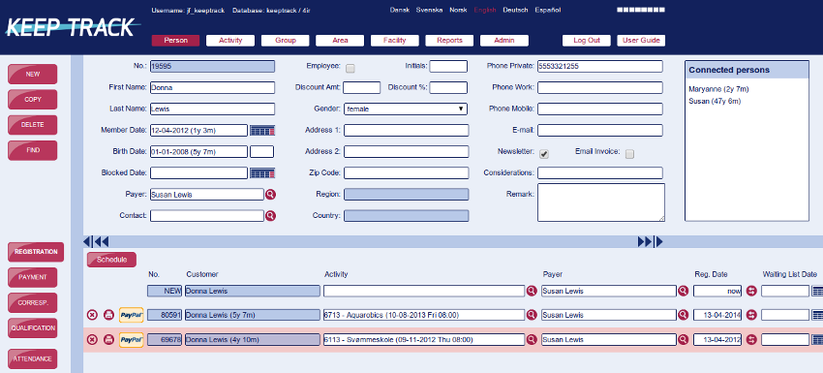Switch language to Español
Image resolution: width=823 pixels, height=373 pixels.
click(548, 10)
